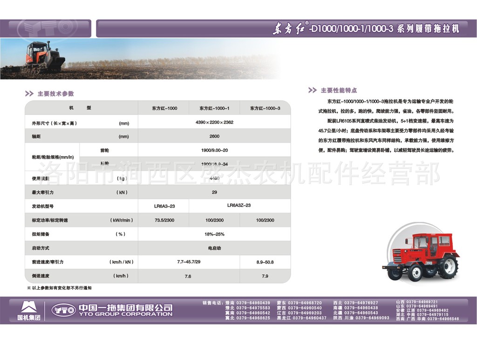This screenshot has width=477, height=337.
Task: Click the 标定功率/标定转速 row label
Action: point(50,220)
